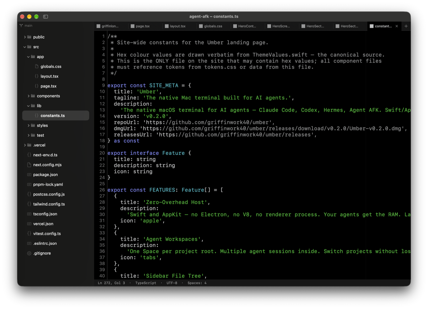Click the src folder icon
The width and height of the screenshot is (428, 309).
tap(29, 47)
